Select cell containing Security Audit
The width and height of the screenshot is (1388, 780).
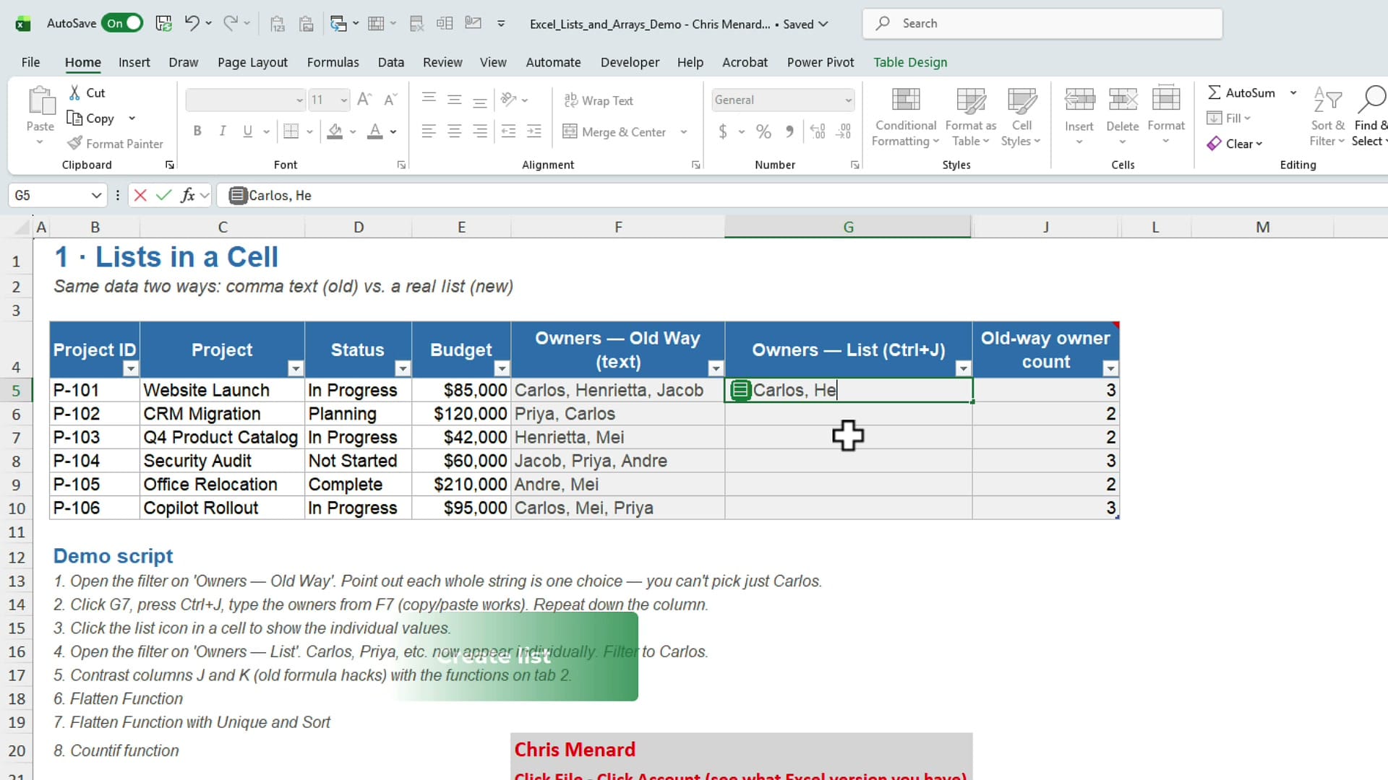[x=222, y=461]
